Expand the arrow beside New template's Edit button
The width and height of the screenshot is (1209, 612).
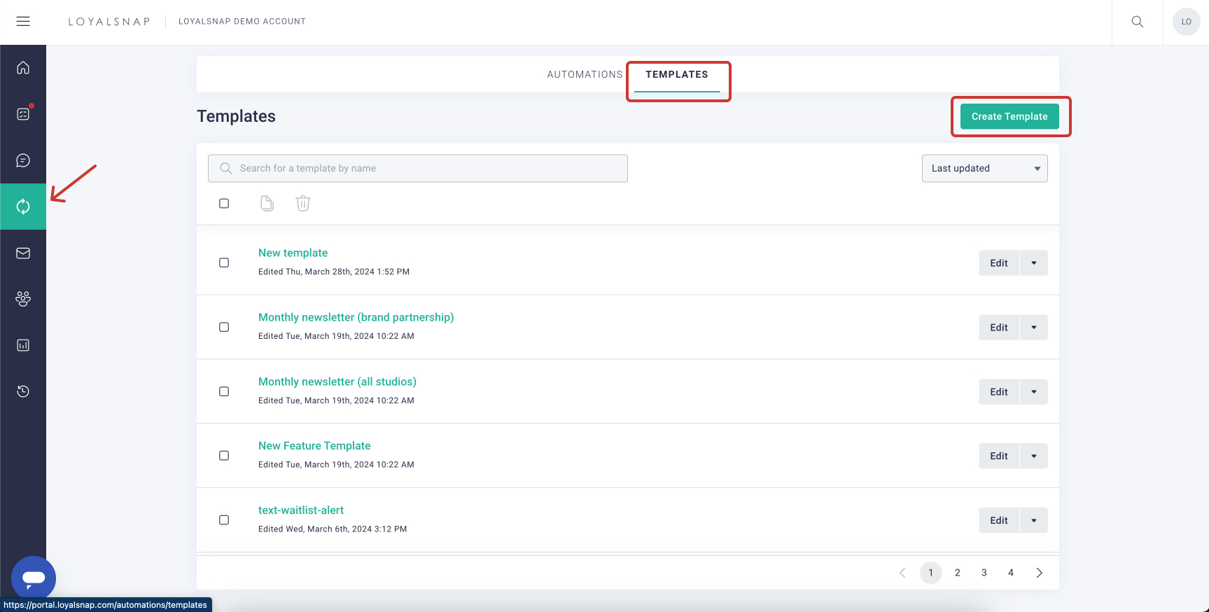1034,263
